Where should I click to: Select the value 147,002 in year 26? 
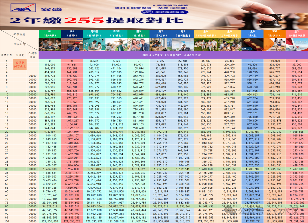(x=161, y=154)
